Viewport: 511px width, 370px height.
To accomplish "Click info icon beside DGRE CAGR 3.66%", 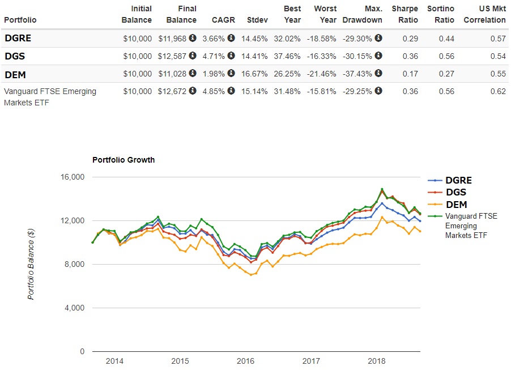I will point(231,39).
